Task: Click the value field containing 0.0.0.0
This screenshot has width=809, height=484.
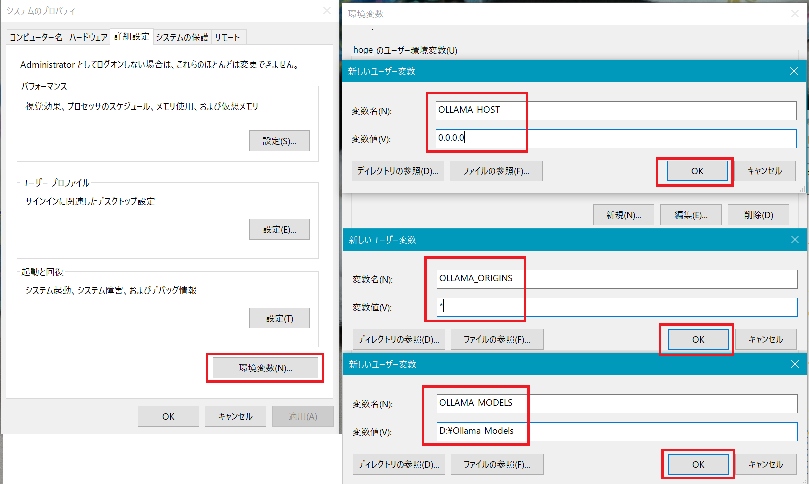Action: tap(616, 138)
